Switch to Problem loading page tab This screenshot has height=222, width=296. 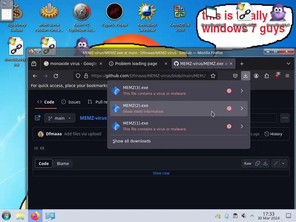point(136,64)
